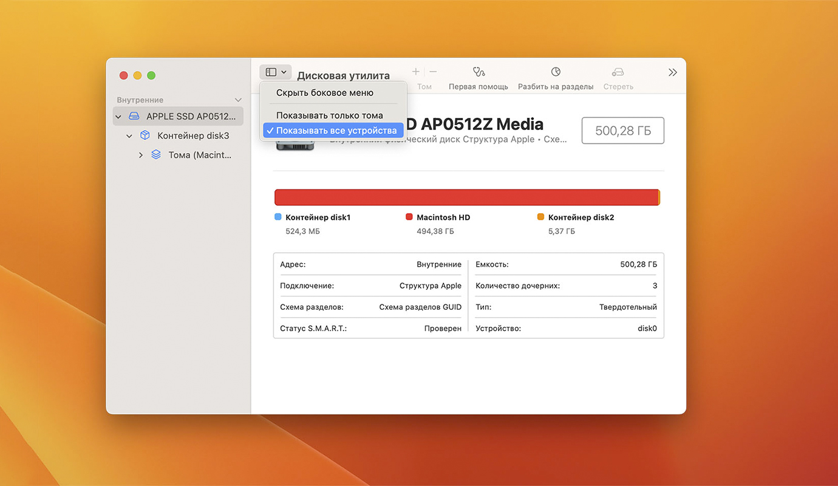Click the "Структура Apple" connection value
The width and height of the screenshot is (838, 486).
coord(431,286)
